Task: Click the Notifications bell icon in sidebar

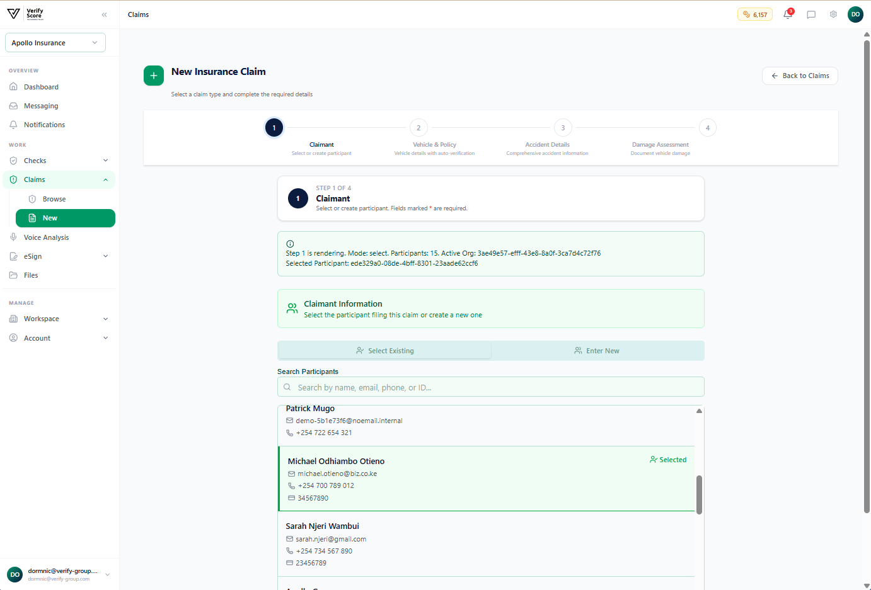Action: coord(13,125)
